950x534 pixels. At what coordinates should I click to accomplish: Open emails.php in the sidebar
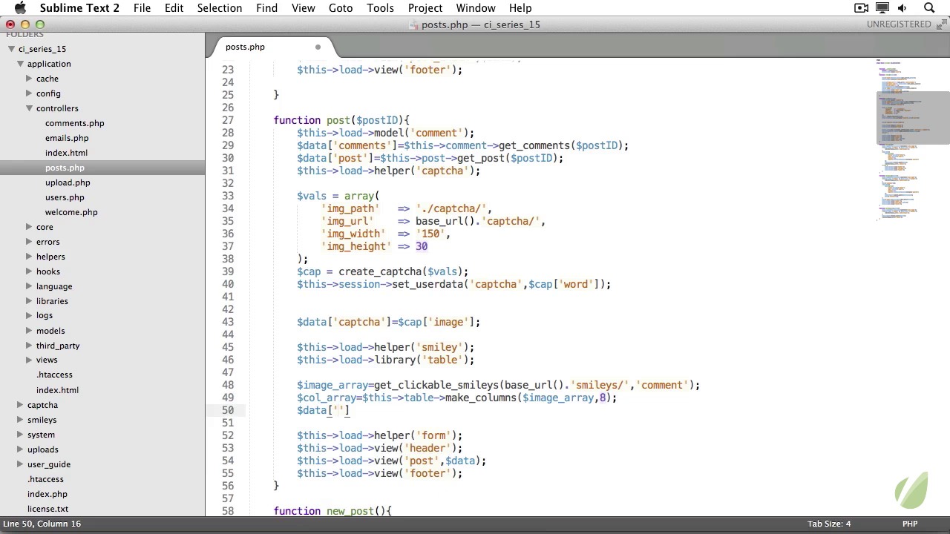point(67,138)
